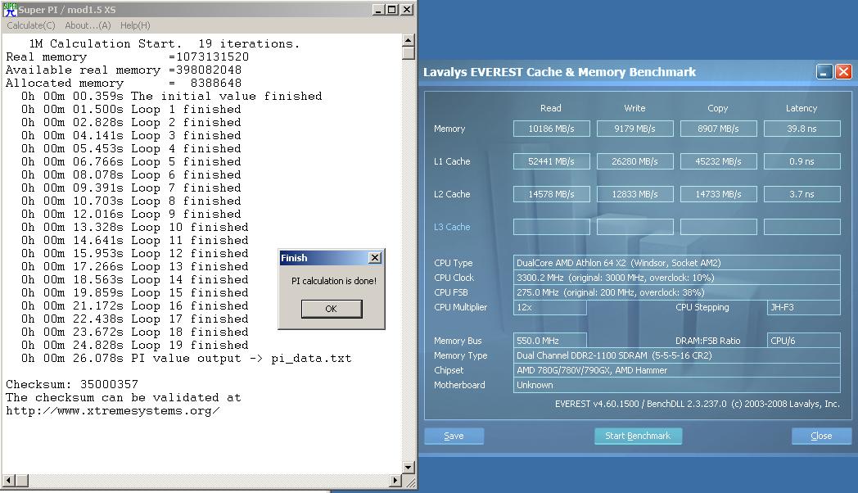858x493 pixels.
Task: Click the Memory Bus field showing 550.0 MHz
Action: tap(550, 341)
